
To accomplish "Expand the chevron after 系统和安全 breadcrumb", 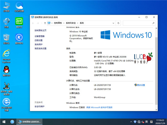I will 78,23.
